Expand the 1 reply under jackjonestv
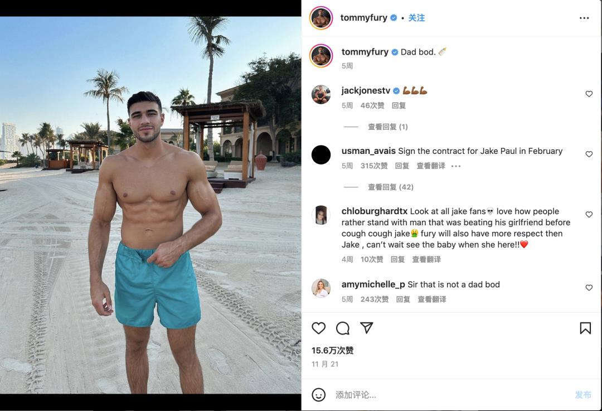 (x=388, y=127)
